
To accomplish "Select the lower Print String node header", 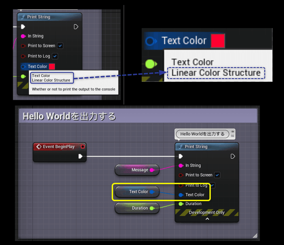I will [x=207, y=147].
